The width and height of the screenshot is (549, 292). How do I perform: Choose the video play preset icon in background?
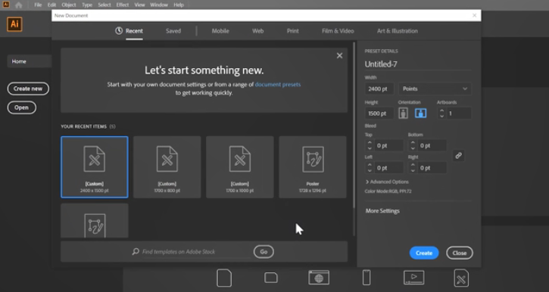(414, 278)
